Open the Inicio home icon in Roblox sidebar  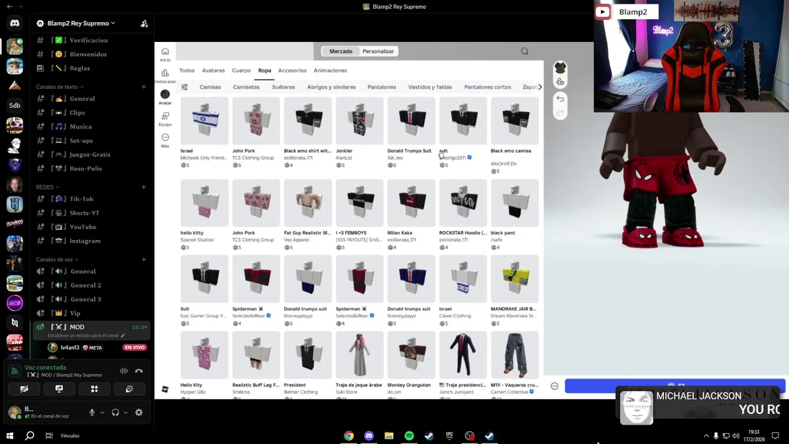point(165,51)
